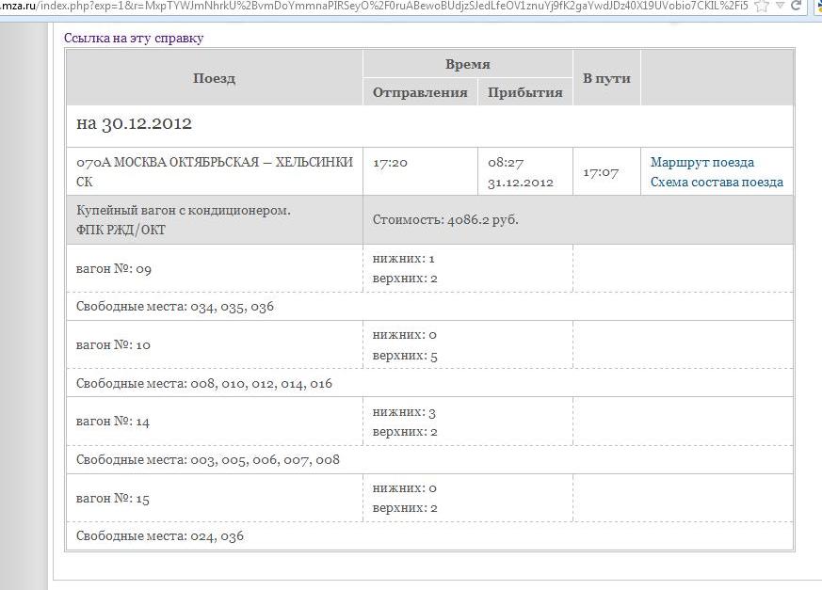
Task: Select the 'вагон №: 09' row
Action: tap(114, 269)
